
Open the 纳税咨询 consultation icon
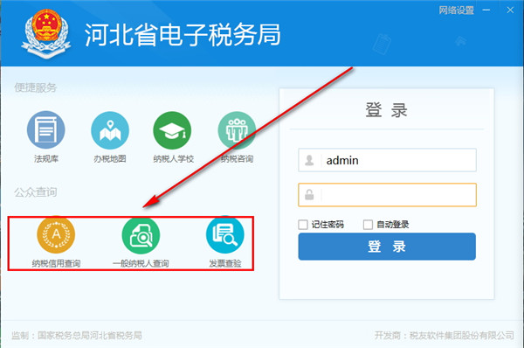click(237, 130)
